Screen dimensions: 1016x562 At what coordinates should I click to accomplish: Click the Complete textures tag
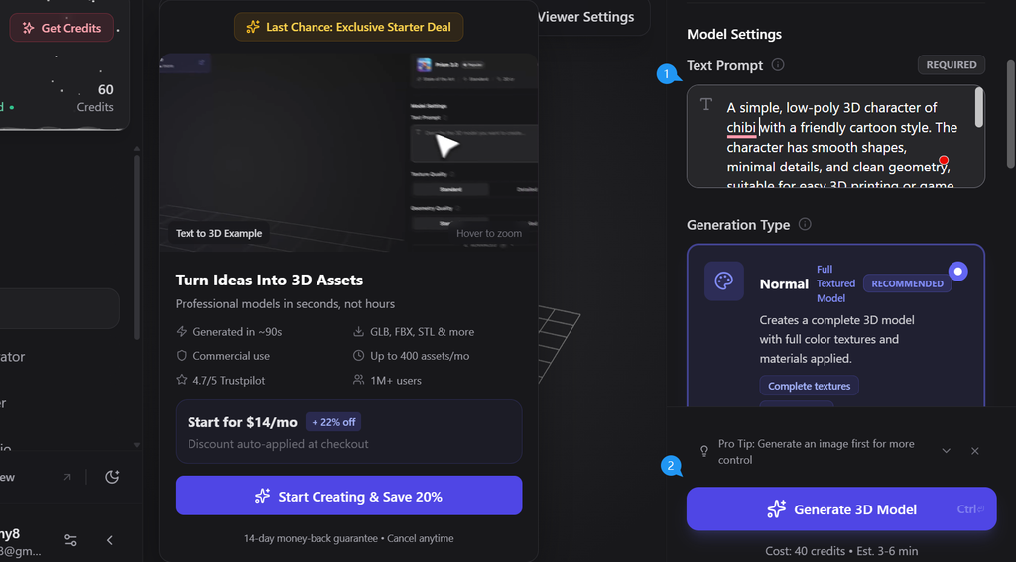click(x=810, y=386)
